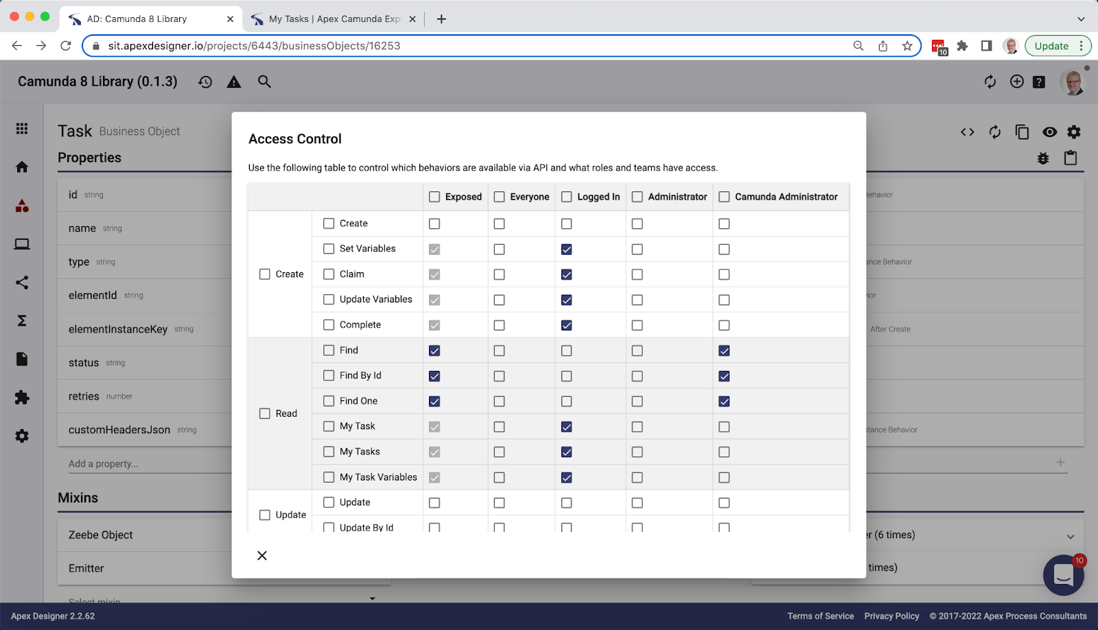Check the My Tasks row checkbox
The height and width of the screenshot is (630, 1098).
[329, 452]
